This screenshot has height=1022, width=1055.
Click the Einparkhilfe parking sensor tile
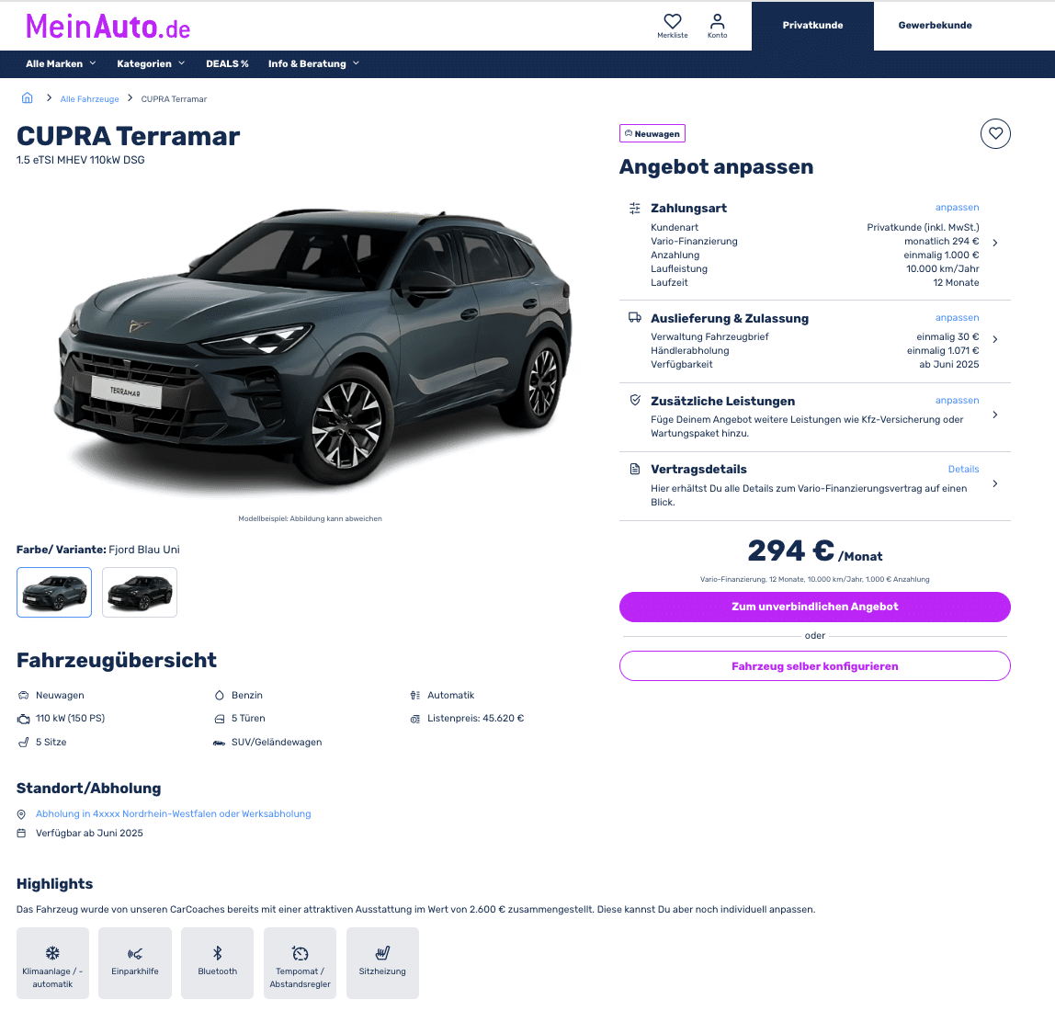134,963
